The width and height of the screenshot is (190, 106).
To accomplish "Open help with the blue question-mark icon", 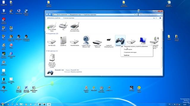I will point(160,18).
